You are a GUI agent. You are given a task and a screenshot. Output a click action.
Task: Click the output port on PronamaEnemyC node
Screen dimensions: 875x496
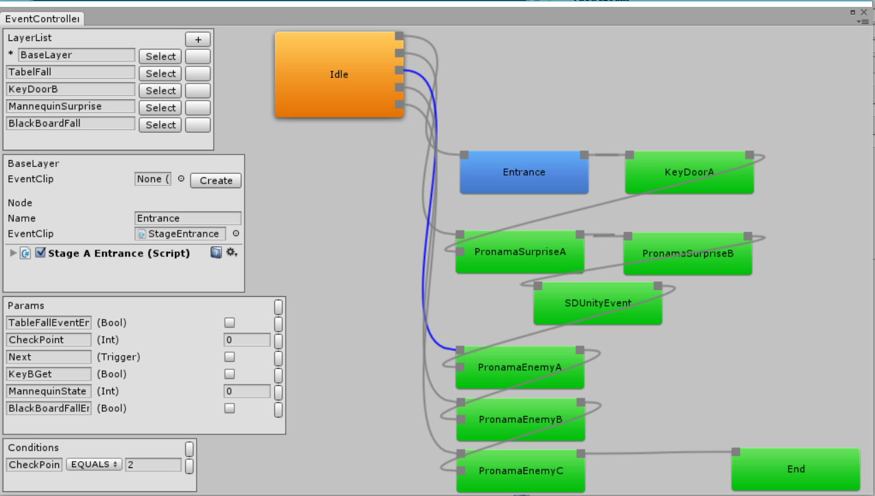point(580,454)
